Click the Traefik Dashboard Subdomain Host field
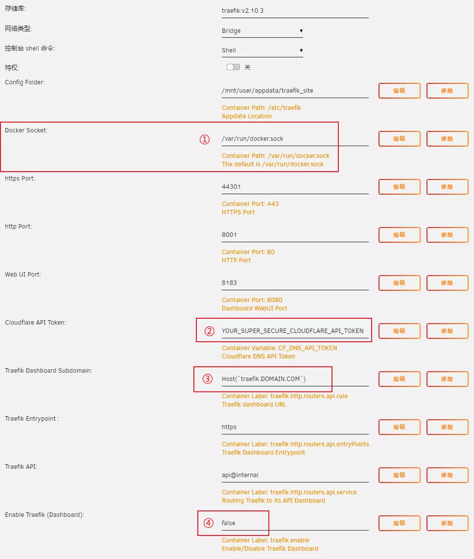Image resolution: width=474 pixels, height=559 pixels. point(295,379)
